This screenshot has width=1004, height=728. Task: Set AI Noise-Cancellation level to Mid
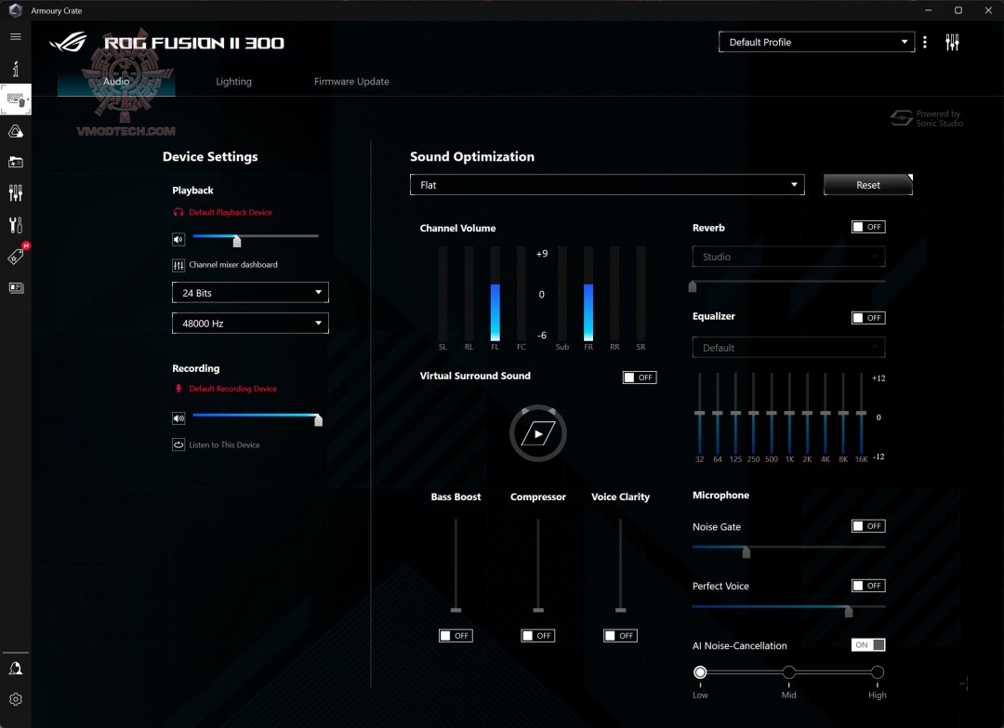[x=789, y=671]
